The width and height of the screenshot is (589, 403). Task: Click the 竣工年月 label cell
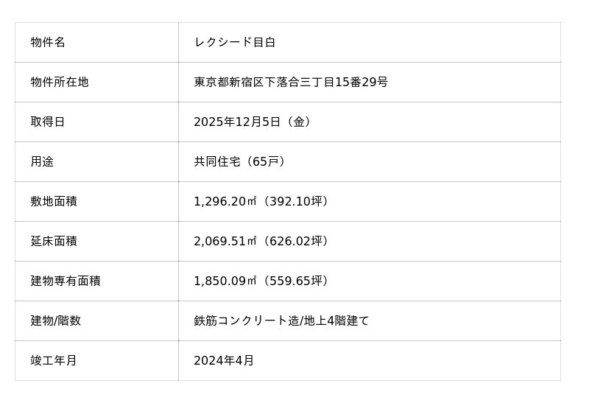[54, 361]
